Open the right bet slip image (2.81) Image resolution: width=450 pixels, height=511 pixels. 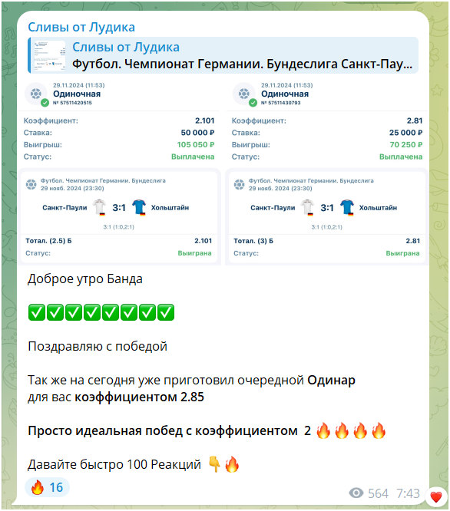coord(326,171)
